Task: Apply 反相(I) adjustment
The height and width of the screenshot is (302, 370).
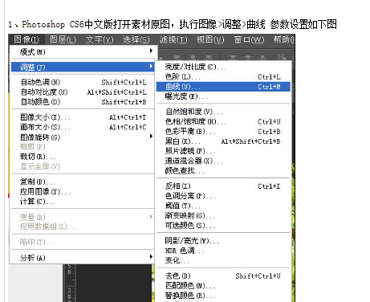Action: [x=223, y=186]
